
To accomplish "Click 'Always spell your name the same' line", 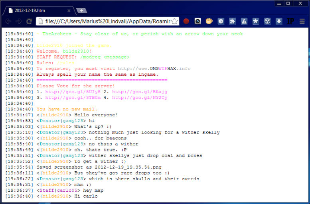I will coord(97,75).
